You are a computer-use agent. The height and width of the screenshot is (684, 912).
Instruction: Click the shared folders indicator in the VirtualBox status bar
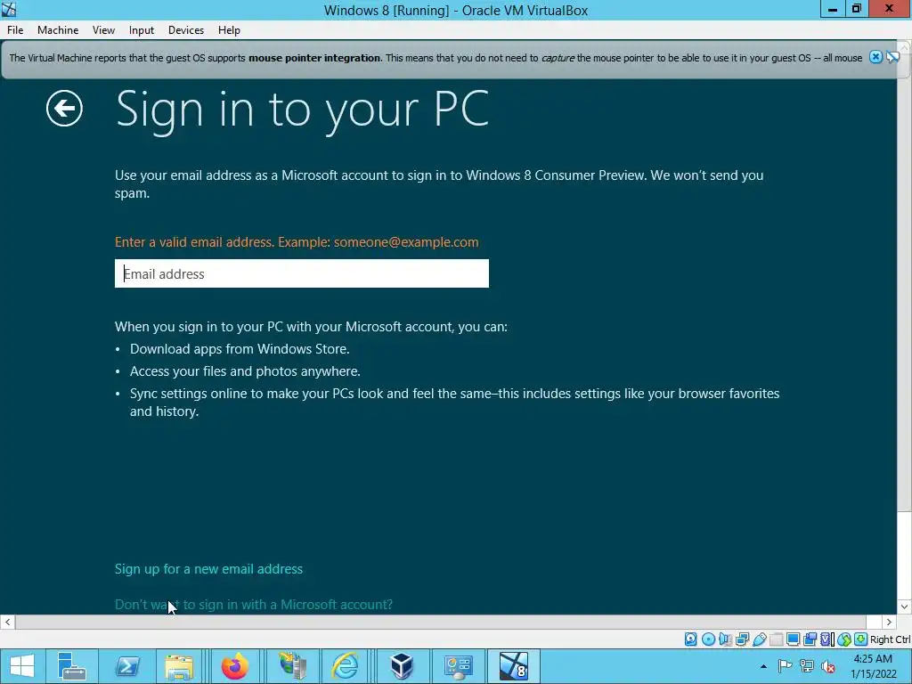[x=776, y=639]
